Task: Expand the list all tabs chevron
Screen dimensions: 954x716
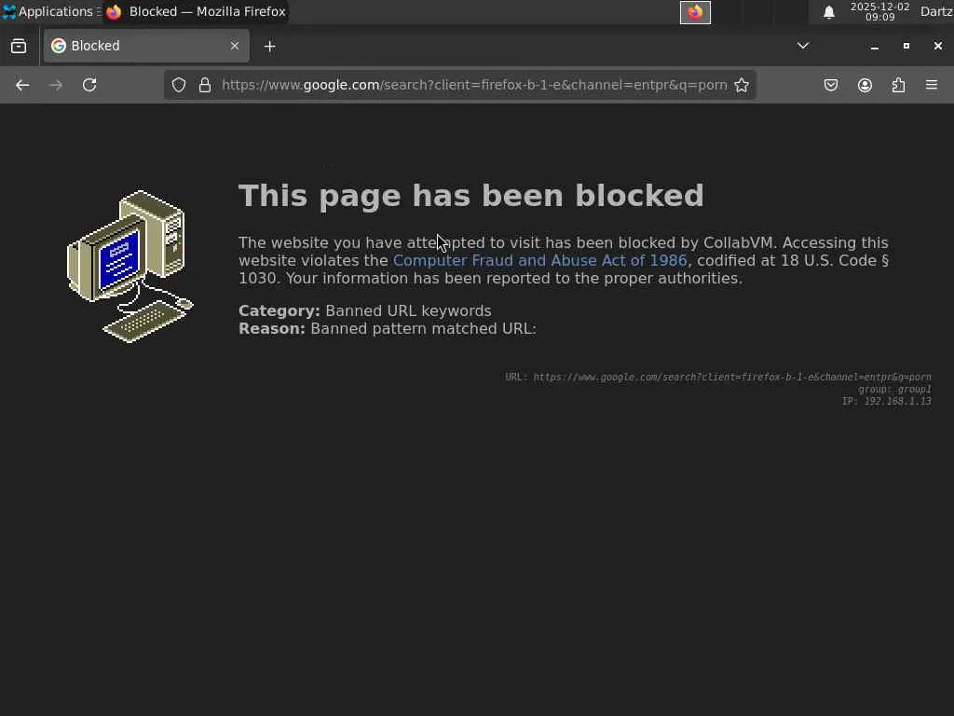Action: point(803,46)
